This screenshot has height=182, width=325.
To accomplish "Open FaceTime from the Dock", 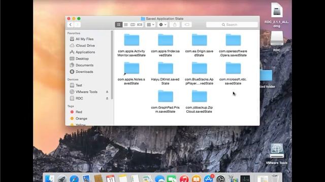I will click(x=172, y=178).
